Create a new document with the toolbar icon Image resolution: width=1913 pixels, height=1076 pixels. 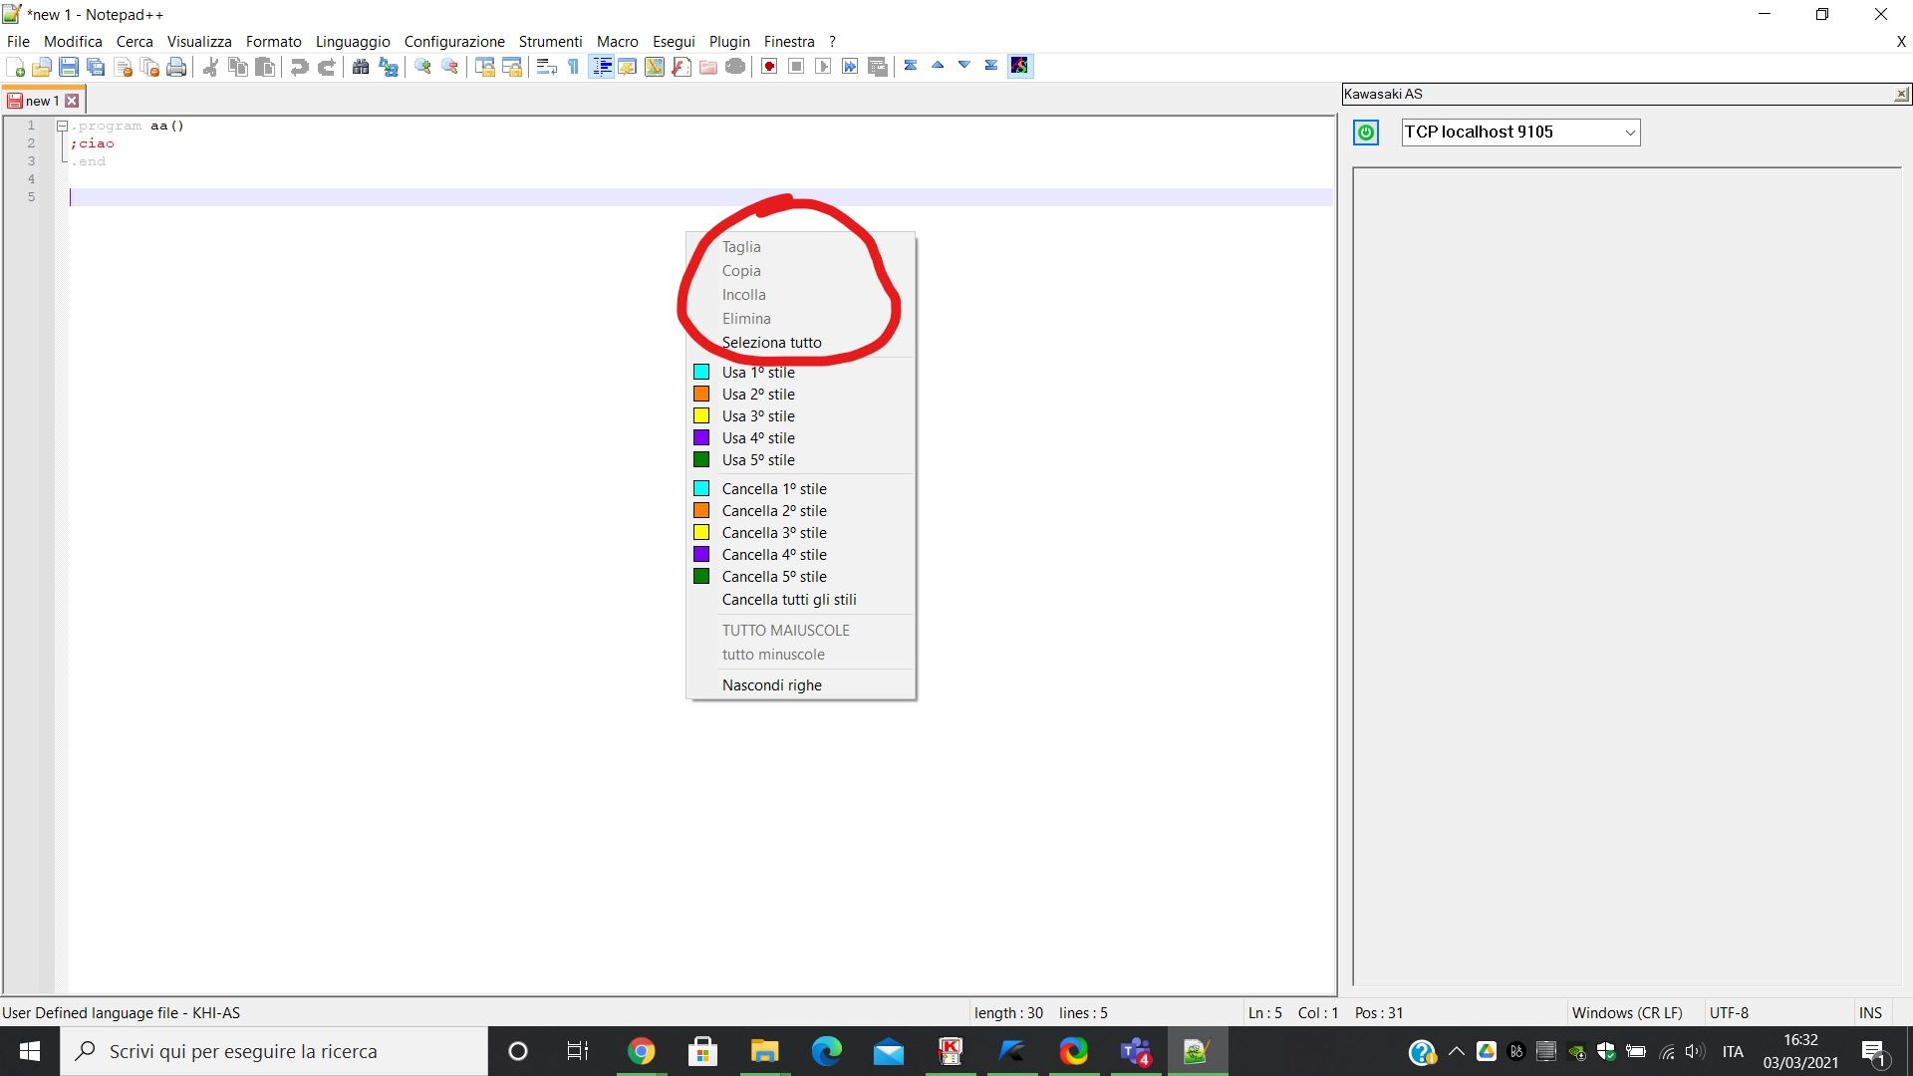tap(15, 67)
